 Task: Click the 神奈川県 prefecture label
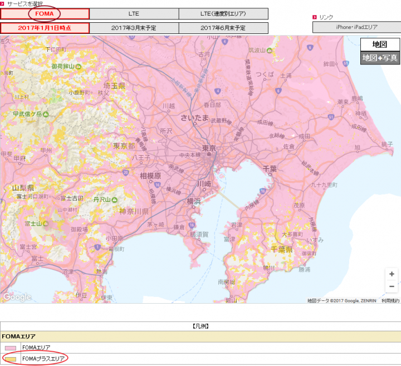134,211
